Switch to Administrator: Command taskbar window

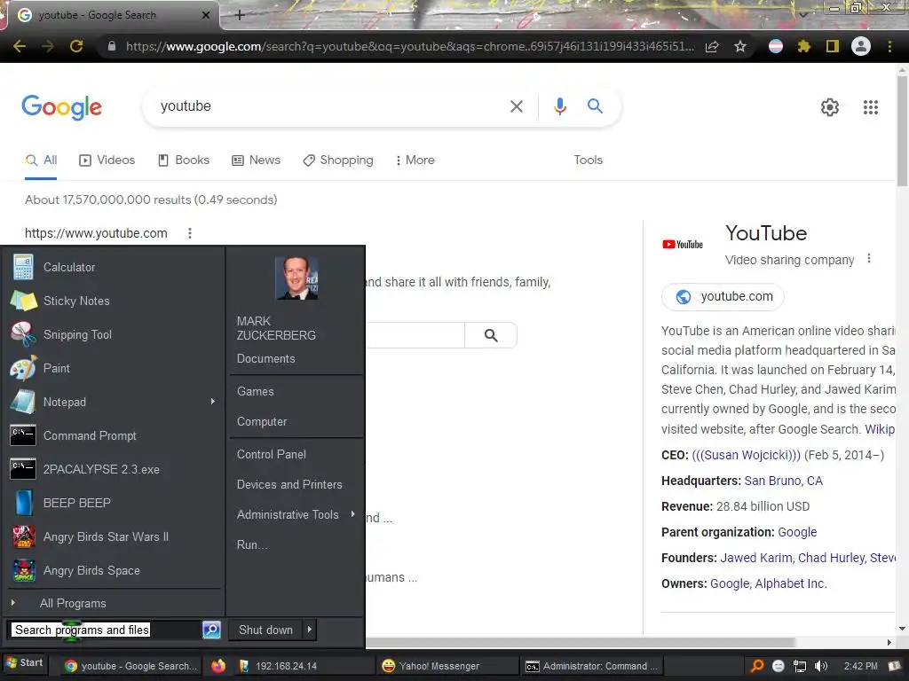[x=591, y=666]
